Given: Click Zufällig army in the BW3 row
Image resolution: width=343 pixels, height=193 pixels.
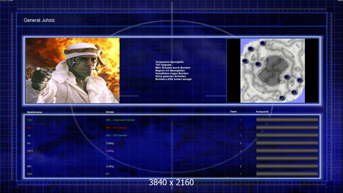Looking at the screenshot, I should 110,151.
